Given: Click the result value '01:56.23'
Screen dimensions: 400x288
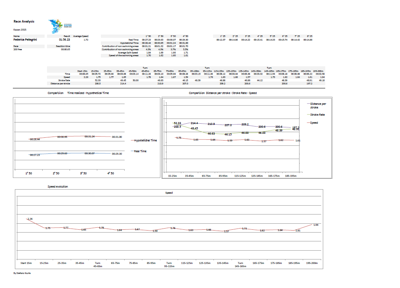Looking at the screenshot, I should tap(64, 40).
